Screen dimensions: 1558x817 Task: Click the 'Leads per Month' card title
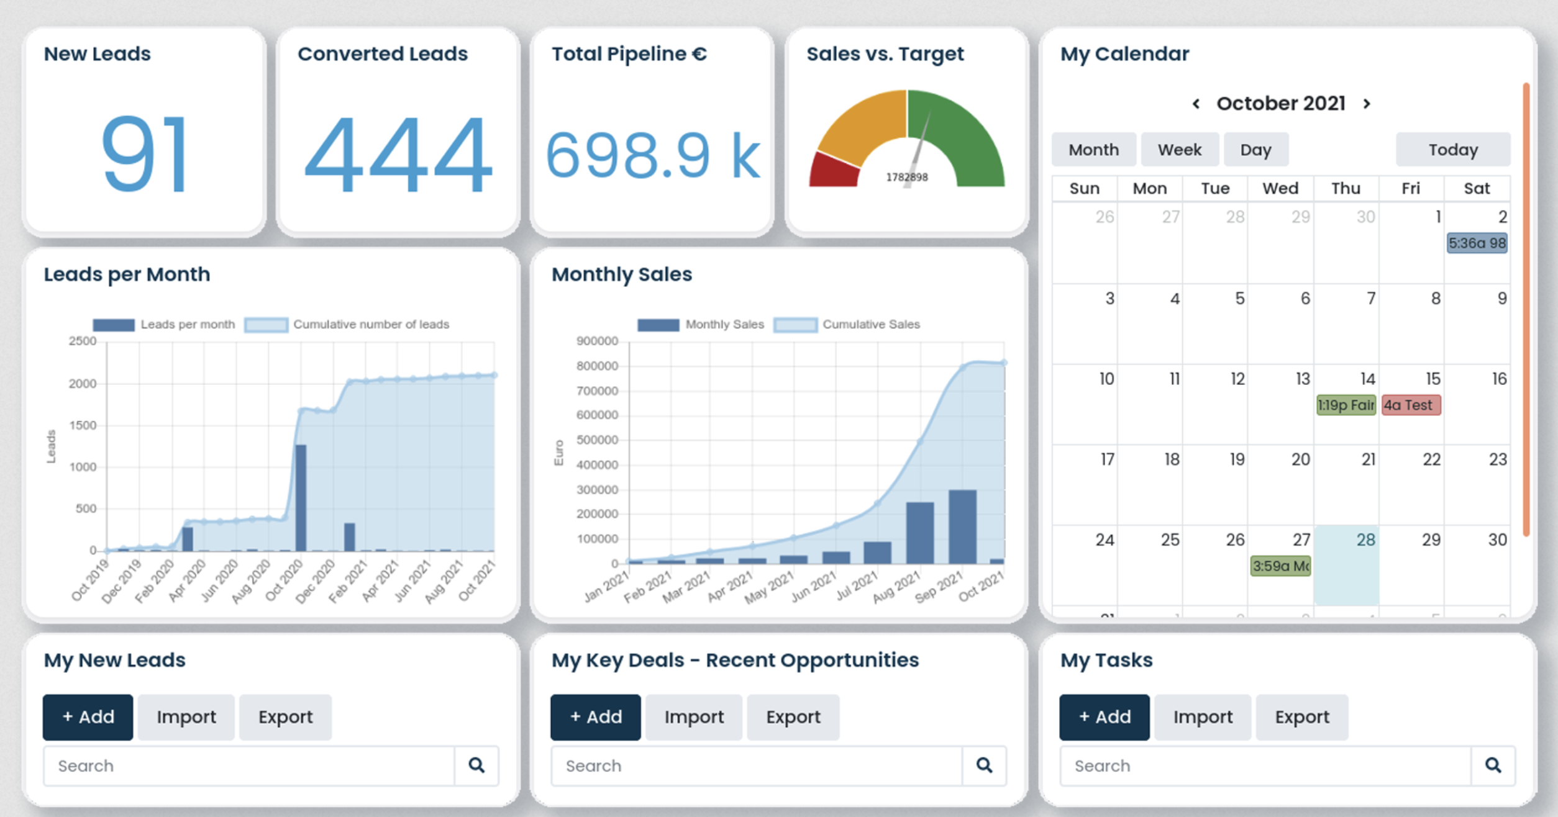click(127, 274)
